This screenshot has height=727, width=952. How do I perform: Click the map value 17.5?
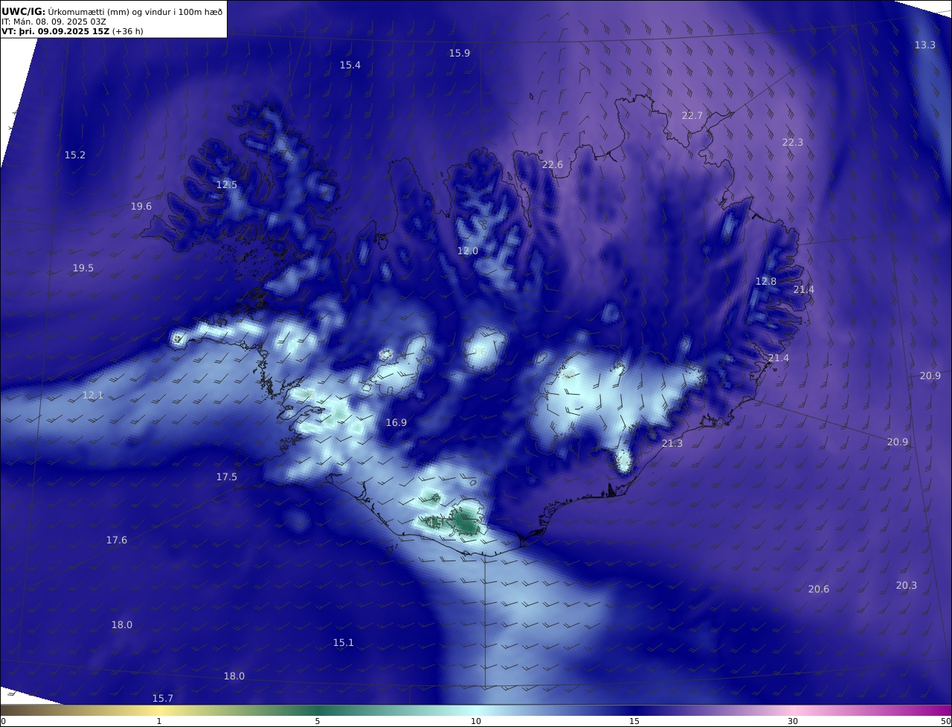[x=227, y=477]
